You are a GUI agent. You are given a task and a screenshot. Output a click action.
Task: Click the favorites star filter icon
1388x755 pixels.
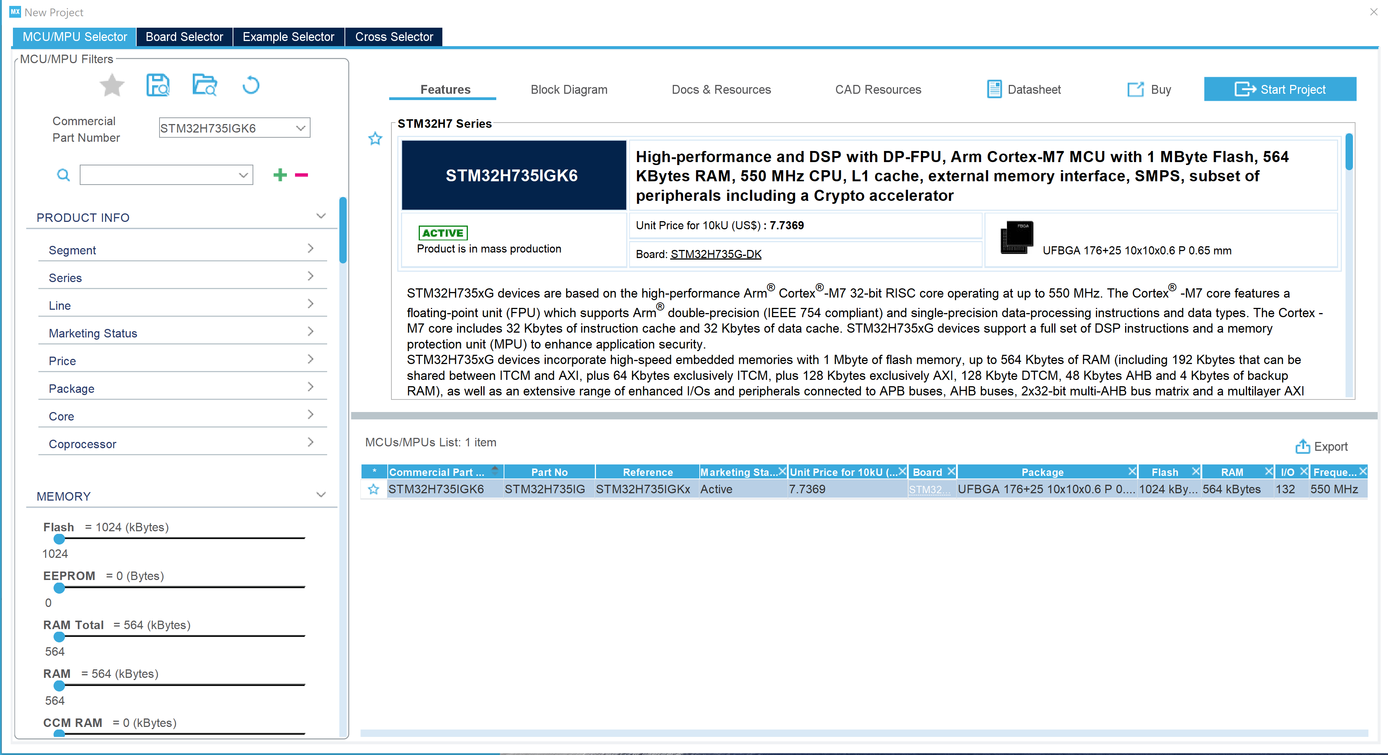(x=112, y=85)
